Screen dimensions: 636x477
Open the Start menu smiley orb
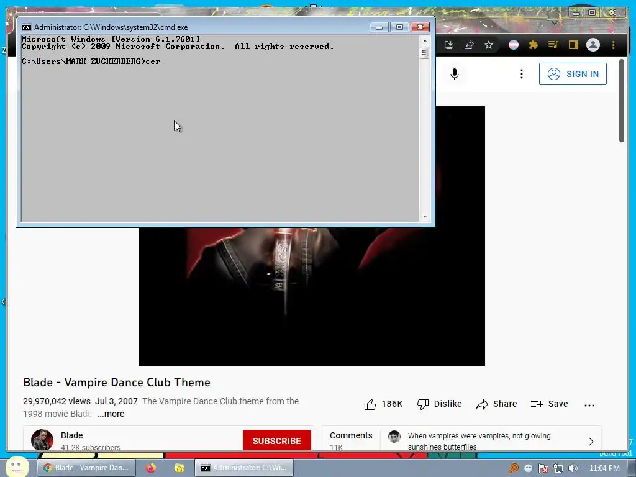[17, 467]
